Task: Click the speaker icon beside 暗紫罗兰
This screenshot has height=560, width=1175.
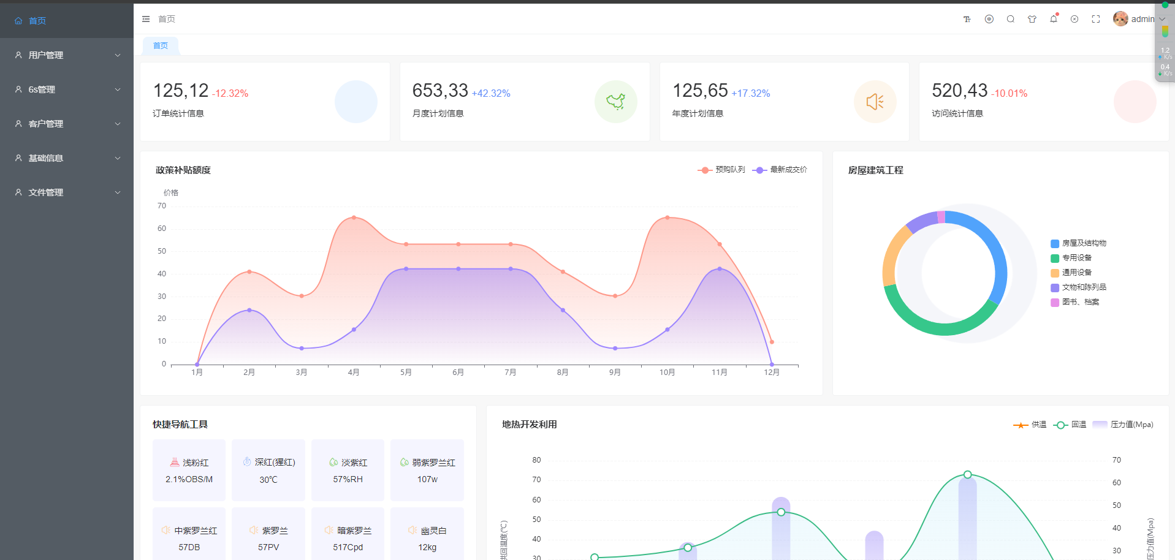Action: (329, 530)
